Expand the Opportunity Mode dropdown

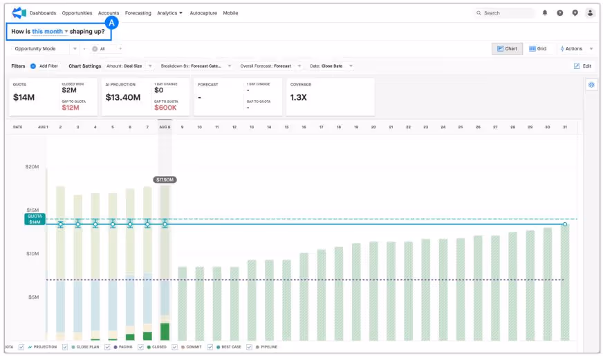75,49
